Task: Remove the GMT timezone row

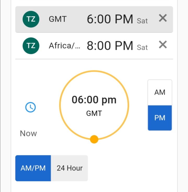Action: click(x=163, y=18)
